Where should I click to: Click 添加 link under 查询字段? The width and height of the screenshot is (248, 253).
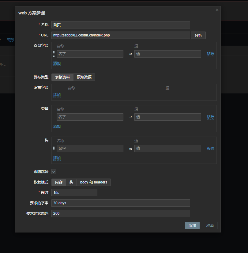point(57,63)
